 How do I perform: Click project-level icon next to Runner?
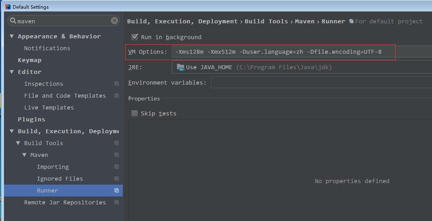coord(116,191)
